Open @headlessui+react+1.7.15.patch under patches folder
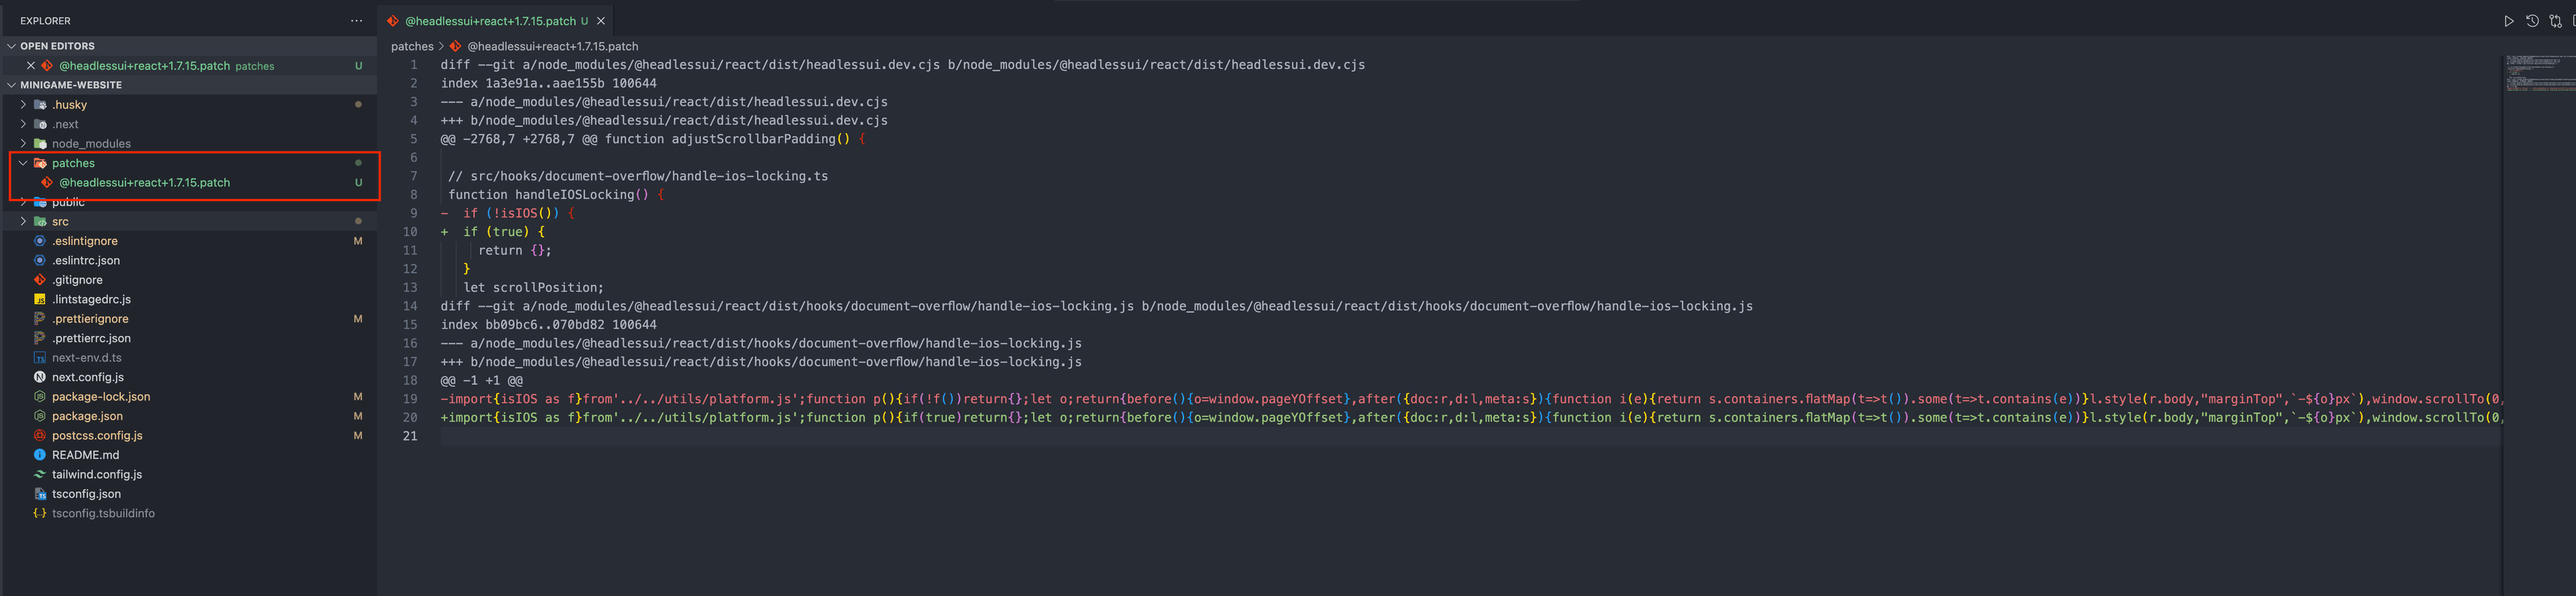 click(144, 183)
